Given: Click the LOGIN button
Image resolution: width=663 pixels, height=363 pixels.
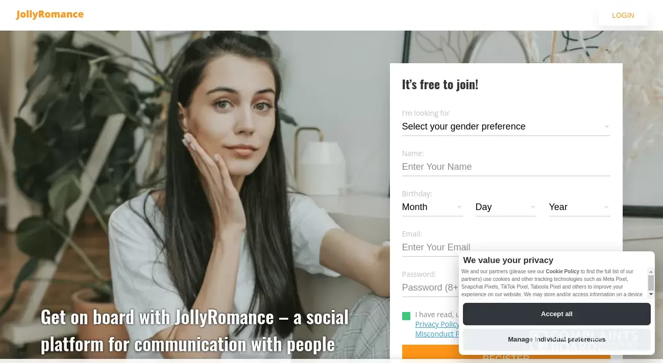Looking at the screenshot, I should [623, 15].
